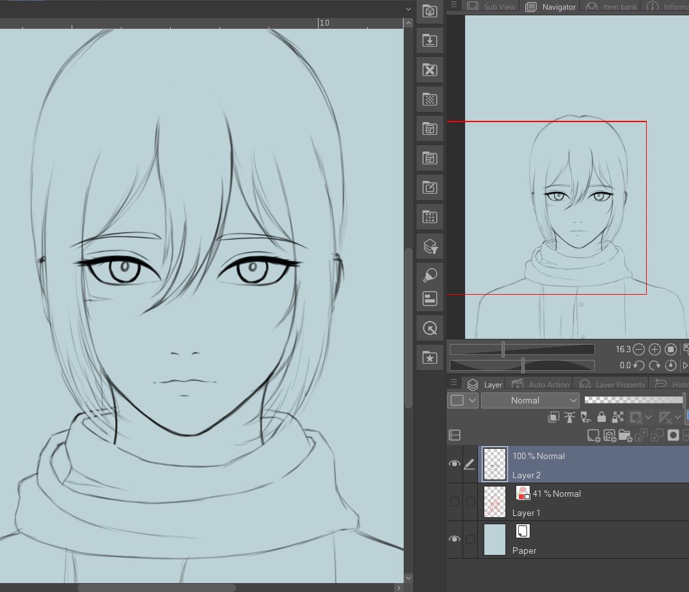The width and height of the screenshot is (689, 592).
Task: Zoom out using Navigator minus button
Action: (x=639, y=349)
